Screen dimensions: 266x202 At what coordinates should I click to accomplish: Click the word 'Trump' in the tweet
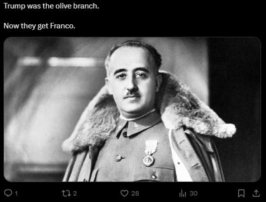(14, 6)
